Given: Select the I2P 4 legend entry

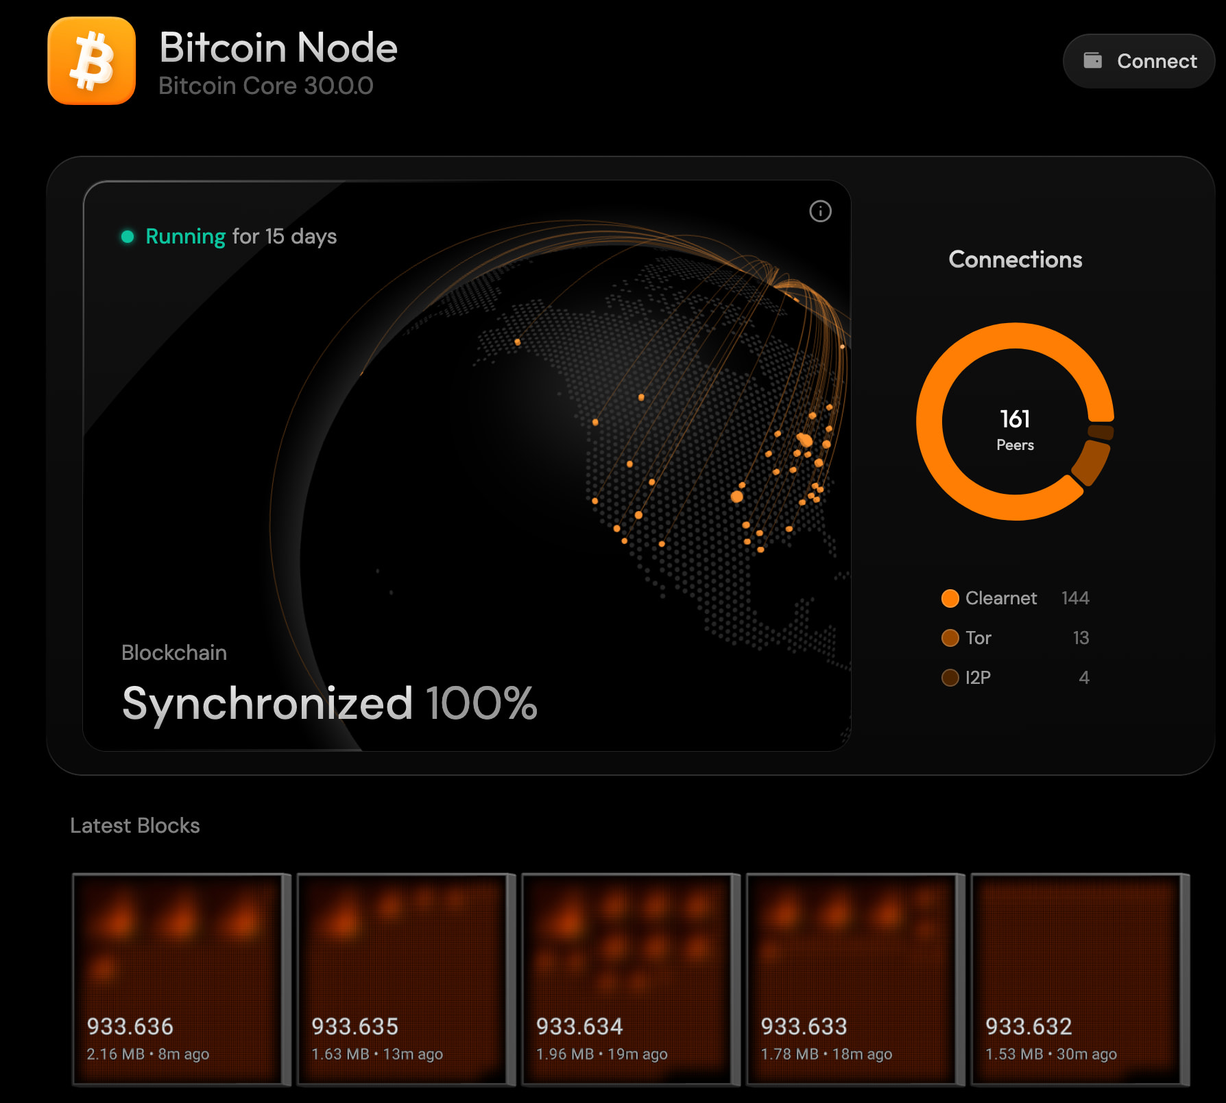Looking at the screenshot, I should (x=1015, y=678).
